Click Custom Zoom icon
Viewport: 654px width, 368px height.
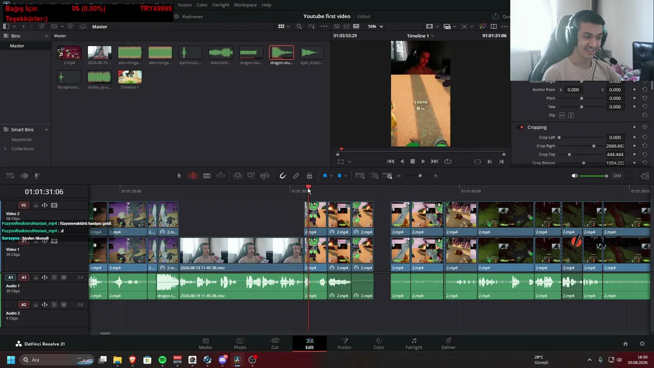pyautogui.click(x=388, y=176)
